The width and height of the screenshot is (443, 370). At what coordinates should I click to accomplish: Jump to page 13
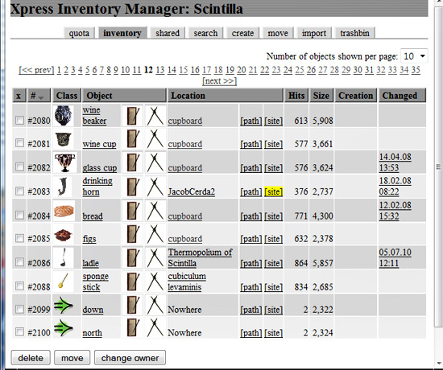pos(160,70)
